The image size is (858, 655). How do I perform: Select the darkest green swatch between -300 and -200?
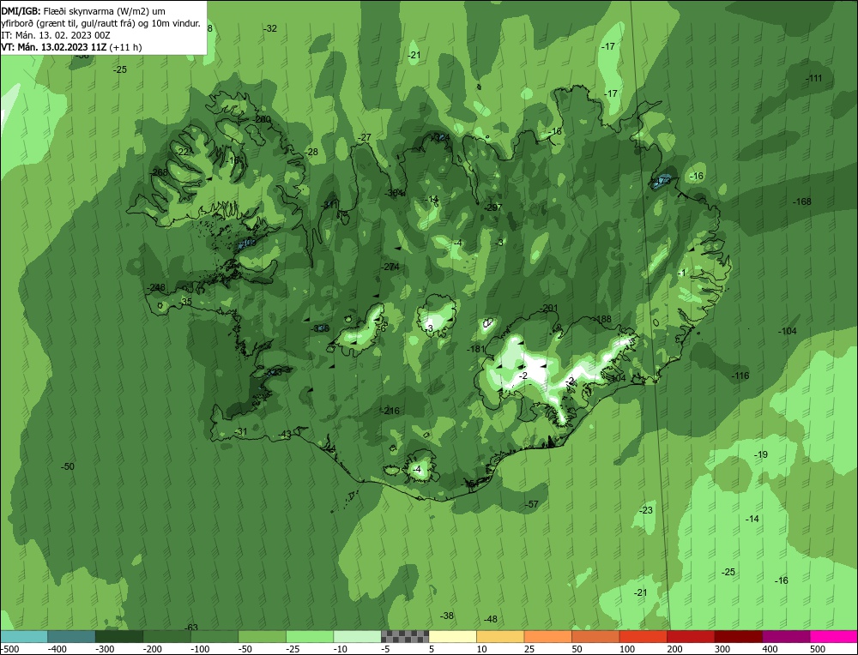click(x=119, y=636)
